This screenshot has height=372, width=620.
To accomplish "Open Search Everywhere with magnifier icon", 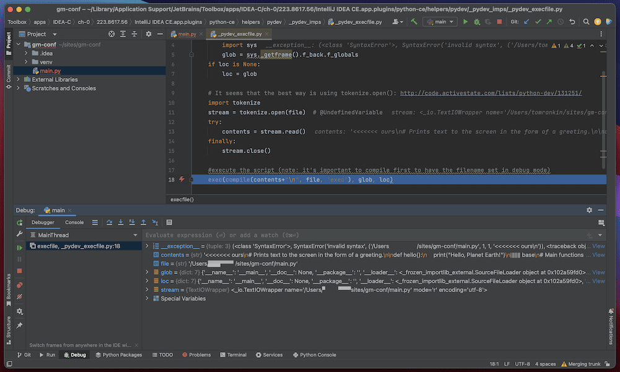I will point(586,21).
